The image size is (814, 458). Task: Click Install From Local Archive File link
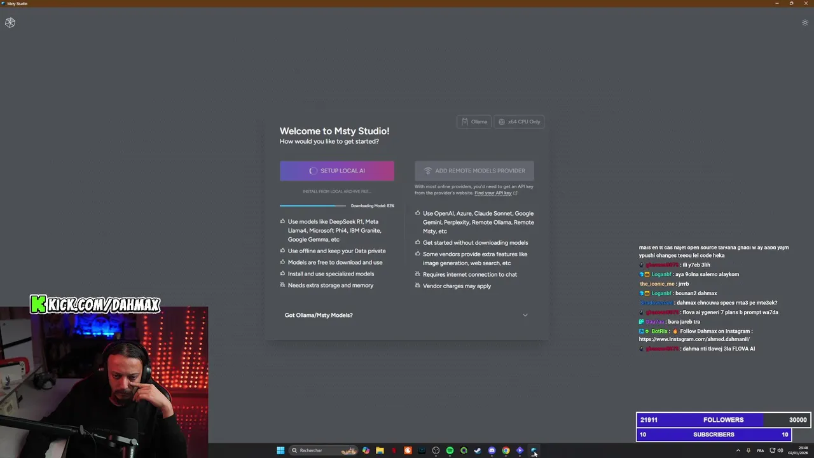pos(337,191)
